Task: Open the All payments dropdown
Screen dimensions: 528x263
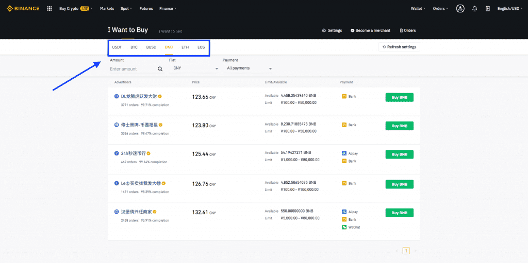Action: coord(247,68)
